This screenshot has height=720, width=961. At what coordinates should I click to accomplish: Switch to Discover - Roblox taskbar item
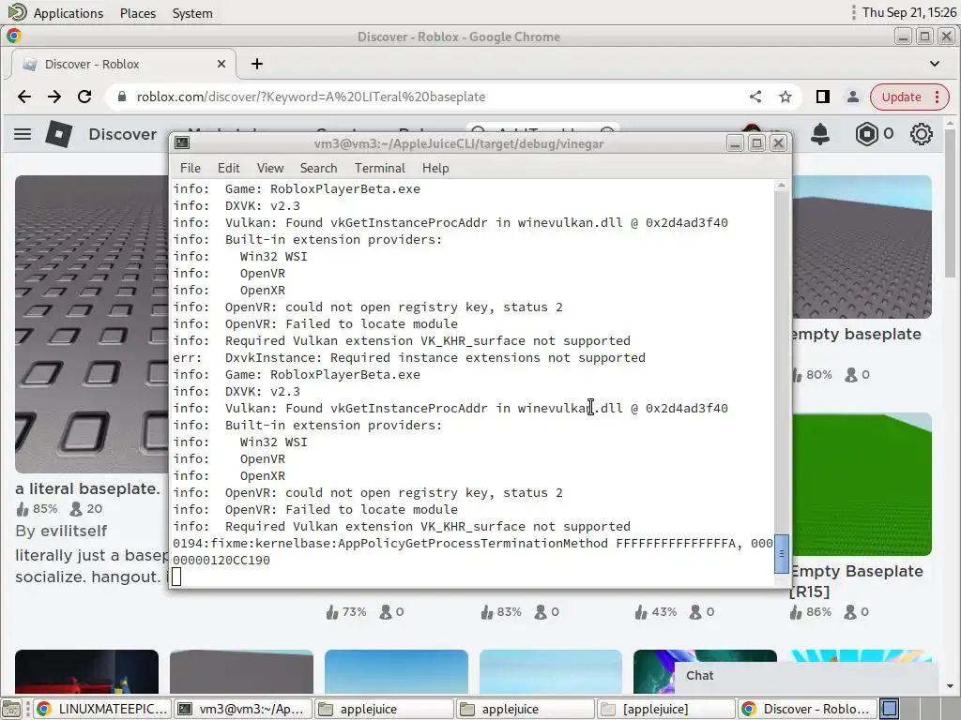pos(807,709)
